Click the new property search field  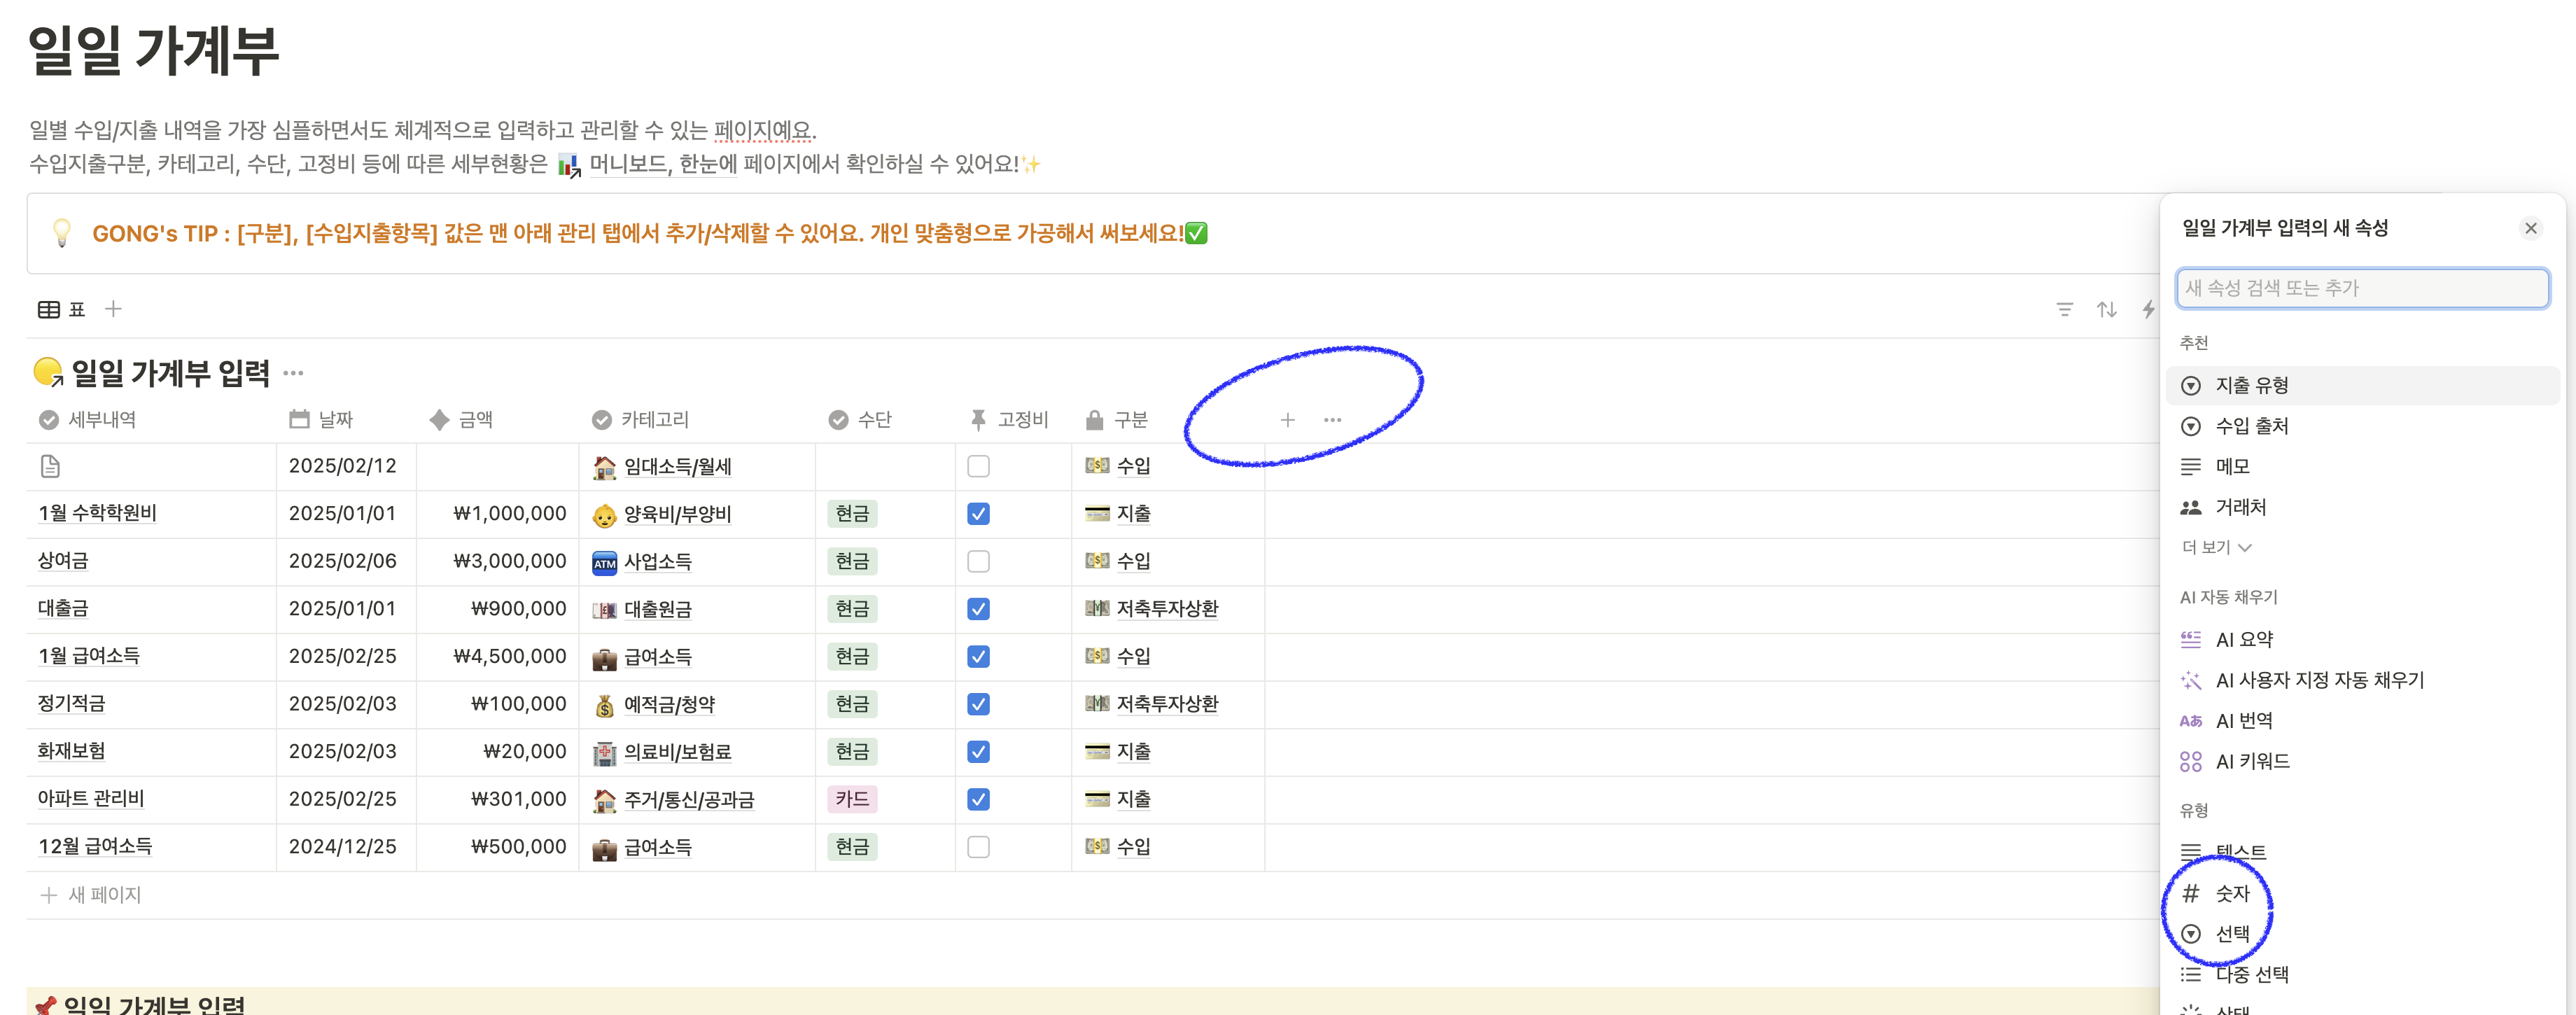(2362, 288)
